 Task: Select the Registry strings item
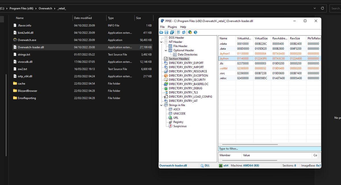pos(178,122)
